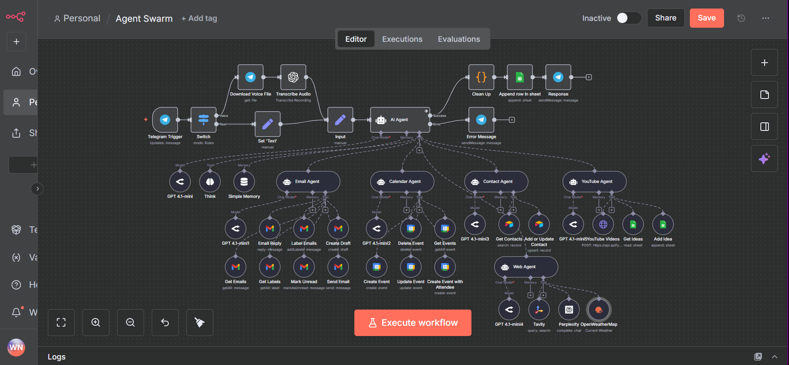Toggle the workflow Inactive switch
This screenshot has width=789, height=365.
[629, 18]
